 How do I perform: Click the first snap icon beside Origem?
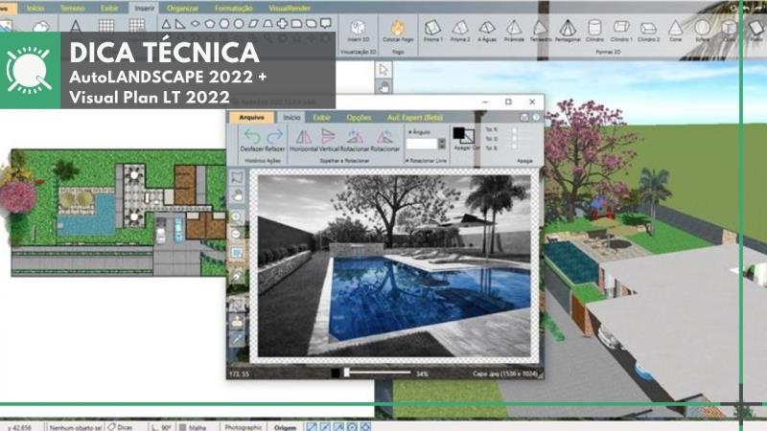(x=312, y=426)
